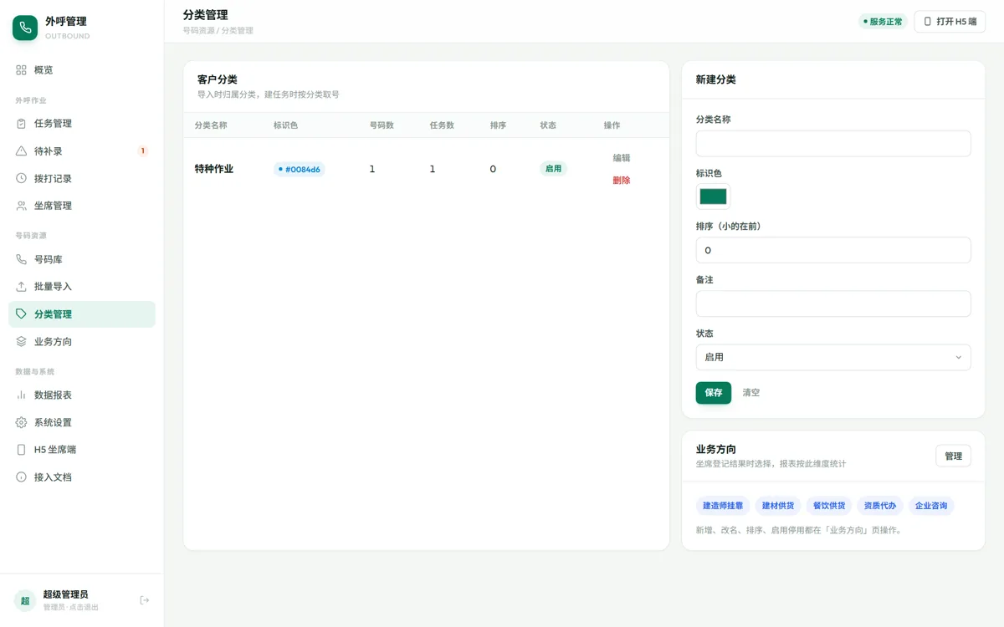Click the 企业咨询 tag
This screenshot has width=1004, height=627.
coord(931,506)
